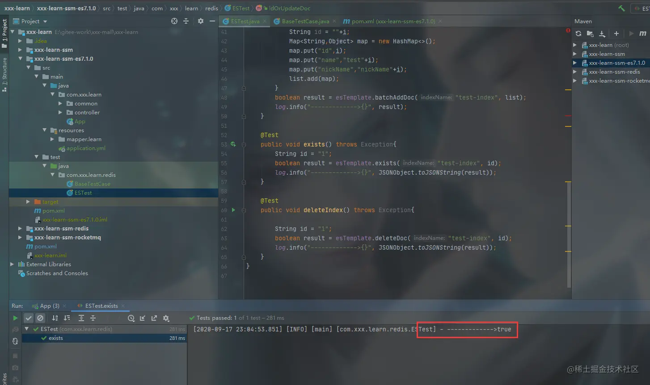
Task: Click the 1: Project side tab
Action: click(x=4, y=33)
